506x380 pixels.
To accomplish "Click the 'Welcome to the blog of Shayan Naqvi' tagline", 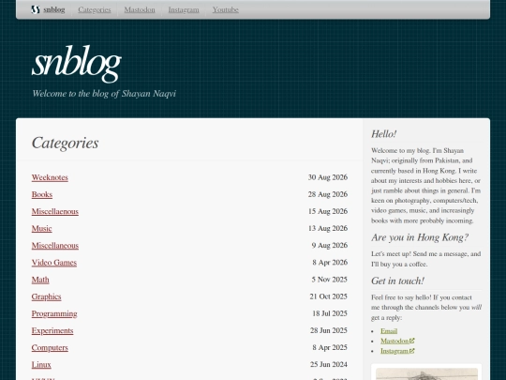I will (x=104, y=94).
